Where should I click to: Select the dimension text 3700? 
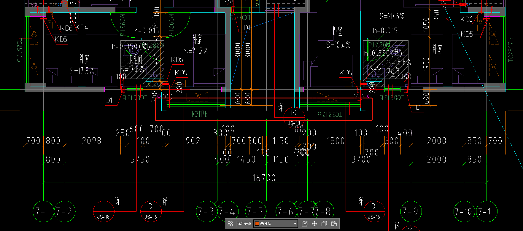coord(361,159)
